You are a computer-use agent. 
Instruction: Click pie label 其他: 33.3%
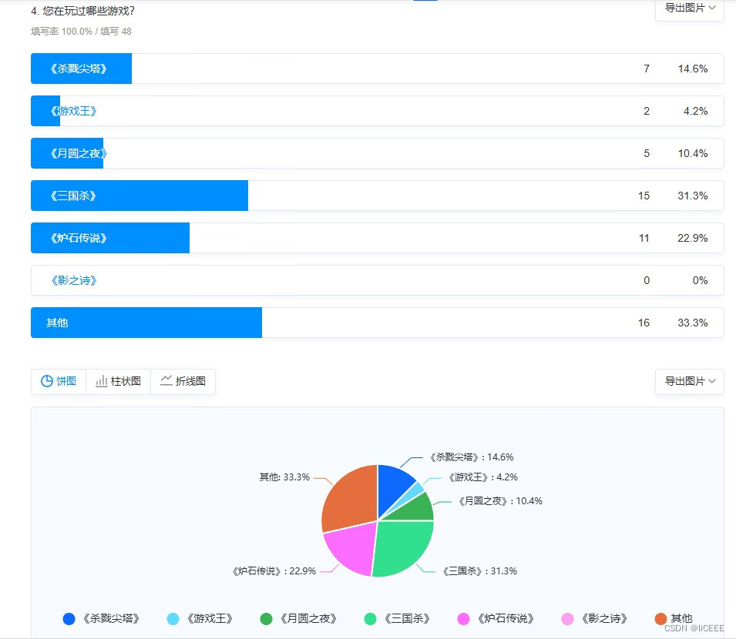tap(284, 477)
